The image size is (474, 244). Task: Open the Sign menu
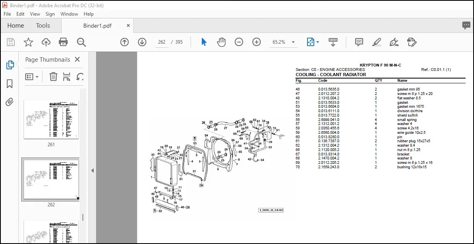click(x=50, y=14)
